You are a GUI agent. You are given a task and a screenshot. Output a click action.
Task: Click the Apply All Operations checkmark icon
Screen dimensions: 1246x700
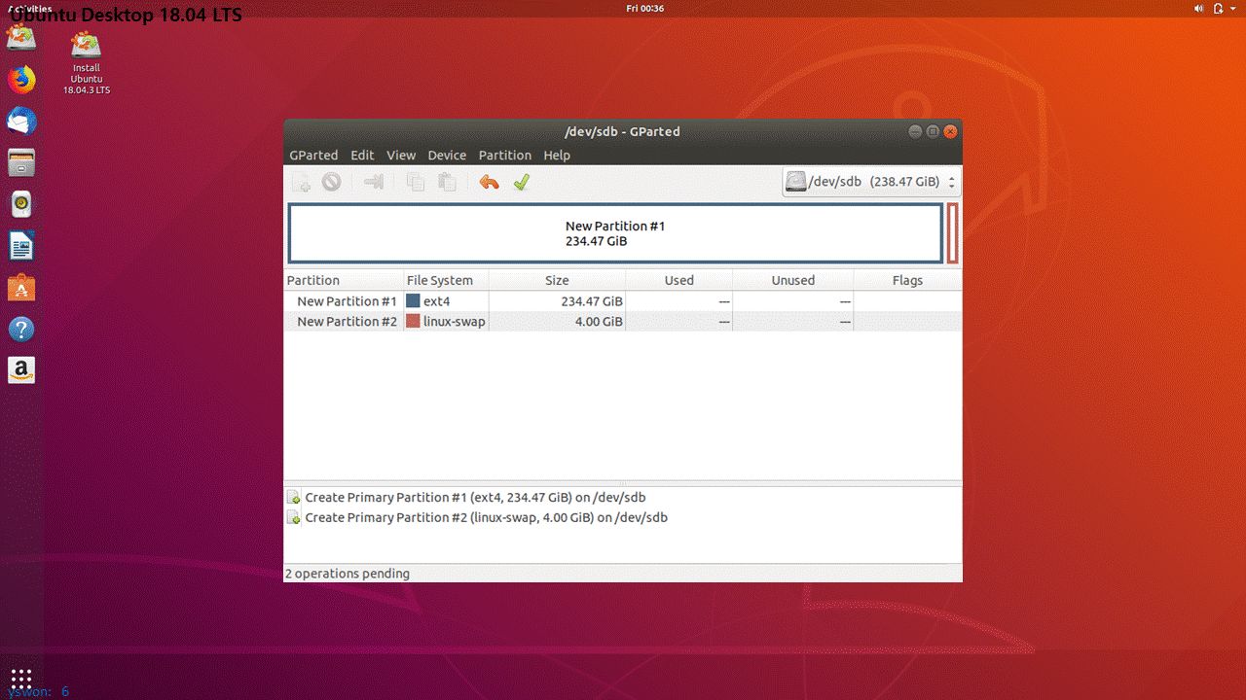pos(521,182)
